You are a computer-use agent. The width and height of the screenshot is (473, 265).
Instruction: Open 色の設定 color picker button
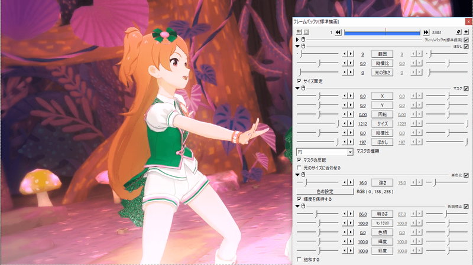[325, 191]
